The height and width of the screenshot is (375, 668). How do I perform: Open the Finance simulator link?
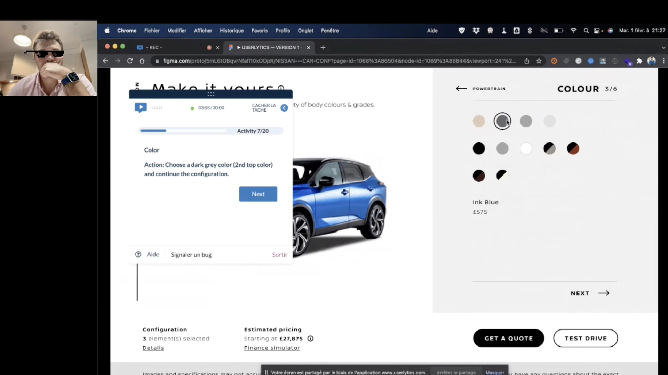[x=272, y=348]
